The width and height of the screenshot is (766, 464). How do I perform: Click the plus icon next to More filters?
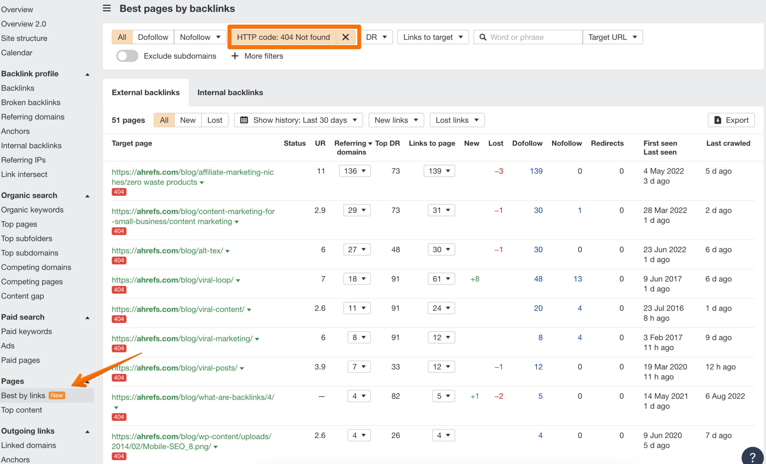[234, 56]
